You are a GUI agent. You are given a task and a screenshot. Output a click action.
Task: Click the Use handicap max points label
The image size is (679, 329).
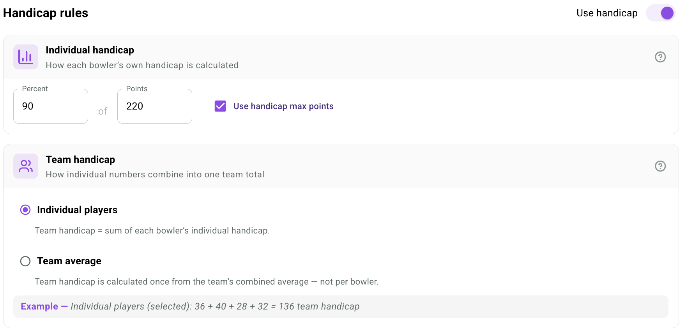[283, 106]
